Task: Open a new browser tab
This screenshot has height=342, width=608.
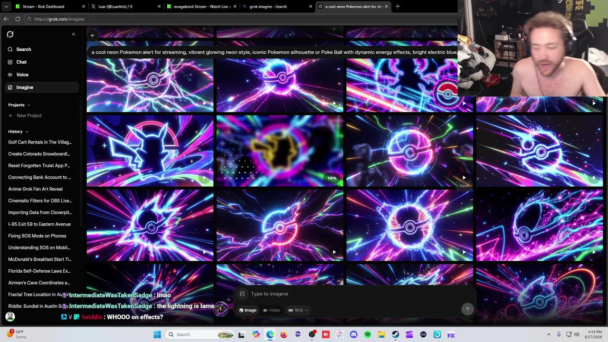Action: pyautogui.click(x=398, y=7)
